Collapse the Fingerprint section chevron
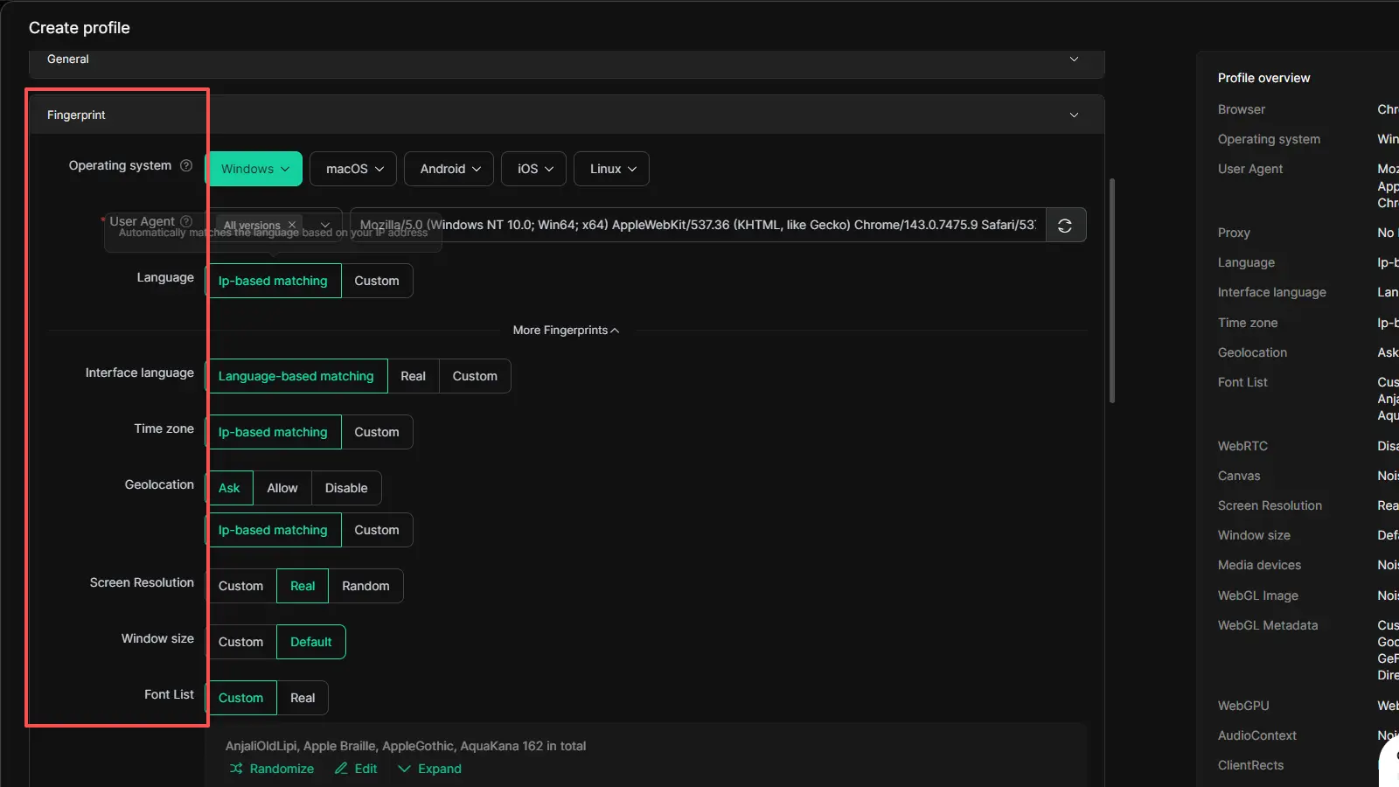 [x=1074, y=115]
